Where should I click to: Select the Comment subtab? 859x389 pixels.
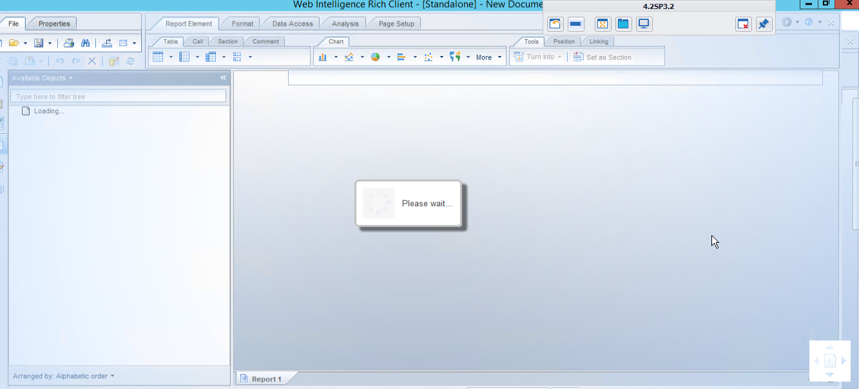[x=266, y=42]
